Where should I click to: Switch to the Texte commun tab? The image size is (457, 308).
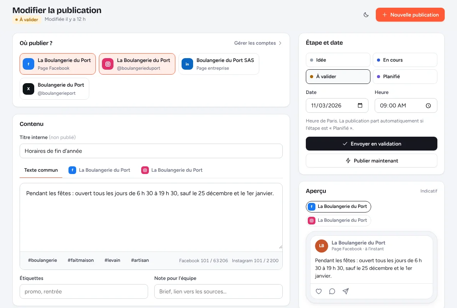tap(41, 170)
